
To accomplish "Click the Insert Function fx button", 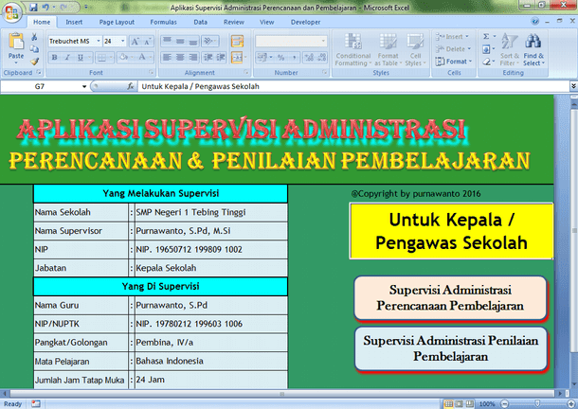I will pyautogui.click(x=130, y=86).
